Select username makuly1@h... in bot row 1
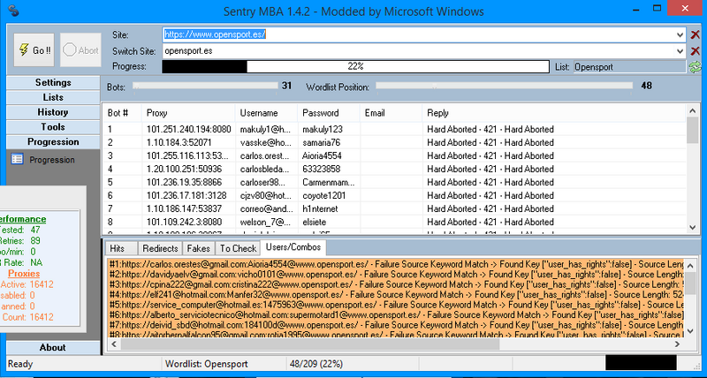This screenshot has width=707, height=378. point(265,129)
